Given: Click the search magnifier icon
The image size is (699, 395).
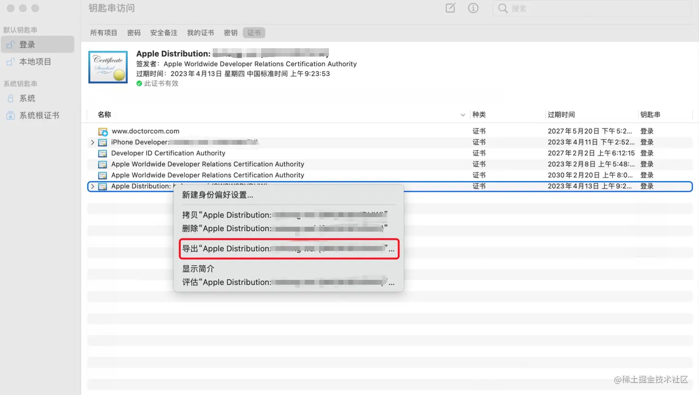Looking at the screenshot, I should pos(502,8).
